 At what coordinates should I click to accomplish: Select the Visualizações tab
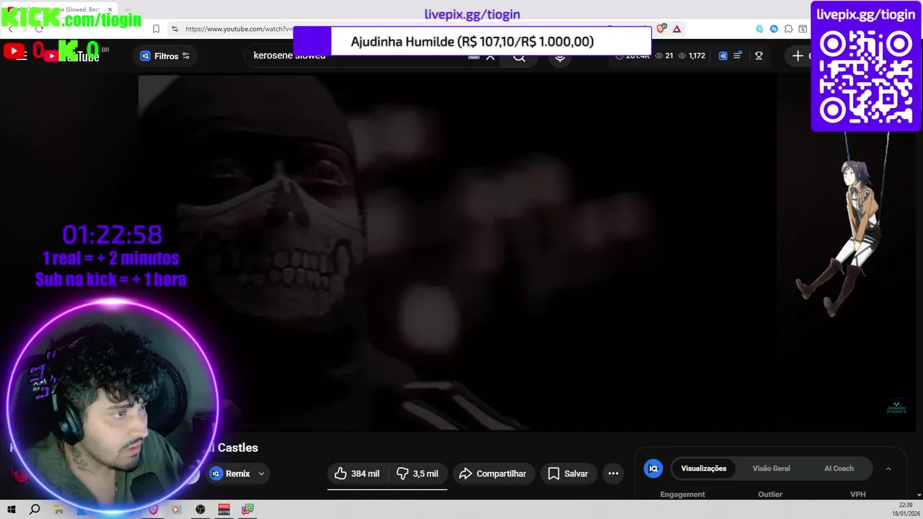click(704, 469)
